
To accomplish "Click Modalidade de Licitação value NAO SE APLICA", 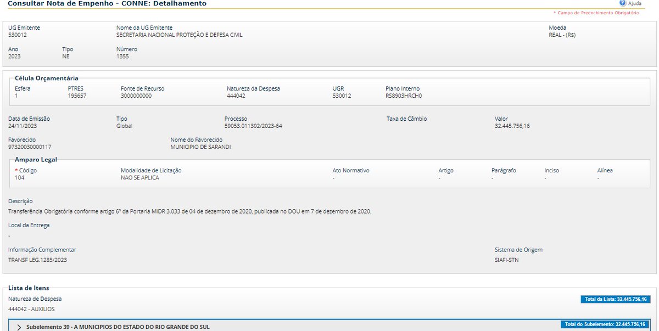I will click(x=140, y=178).
